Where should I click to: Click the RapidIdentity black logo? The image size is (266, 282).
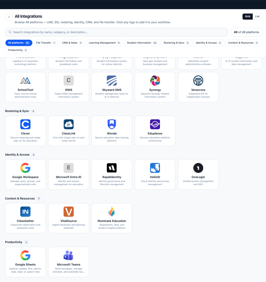(x=112, y=168)
